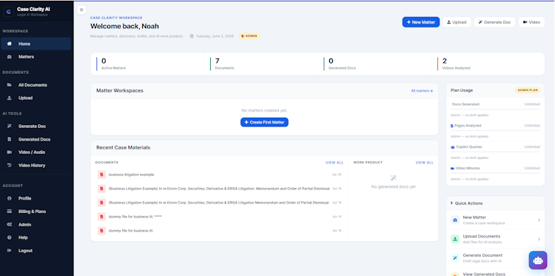Click the Copilot Queries usage progress bar
Viewport: 555px width, 276px height.
tap(495, 152)
